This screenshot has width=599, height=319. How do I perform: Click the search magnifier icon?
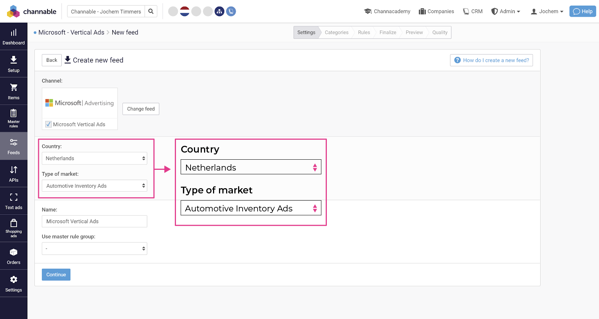point(151,12)
